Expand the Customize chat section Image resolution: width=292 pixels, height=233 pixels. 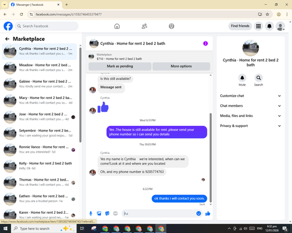(x=251, y=96)
